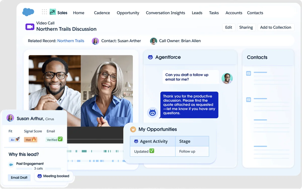Click Susan Arthur's avatar in the record bar
Image resolution: width=302 pixels, height=189 pixels.
95,41
